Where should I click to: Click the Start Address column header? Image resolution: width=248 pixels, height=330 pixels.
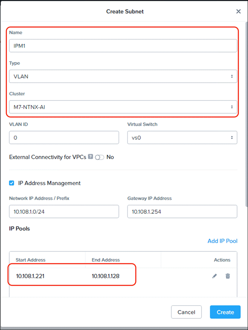coord(30,260)
